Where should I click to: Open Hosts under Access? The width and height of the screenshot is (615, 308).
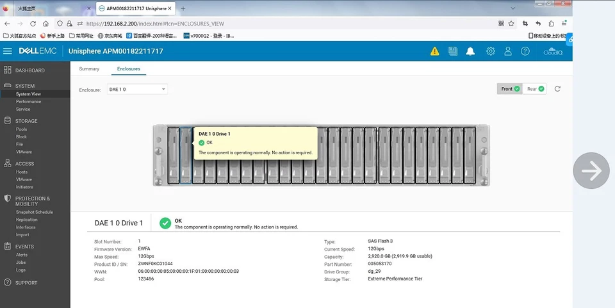tap(22, 172)
